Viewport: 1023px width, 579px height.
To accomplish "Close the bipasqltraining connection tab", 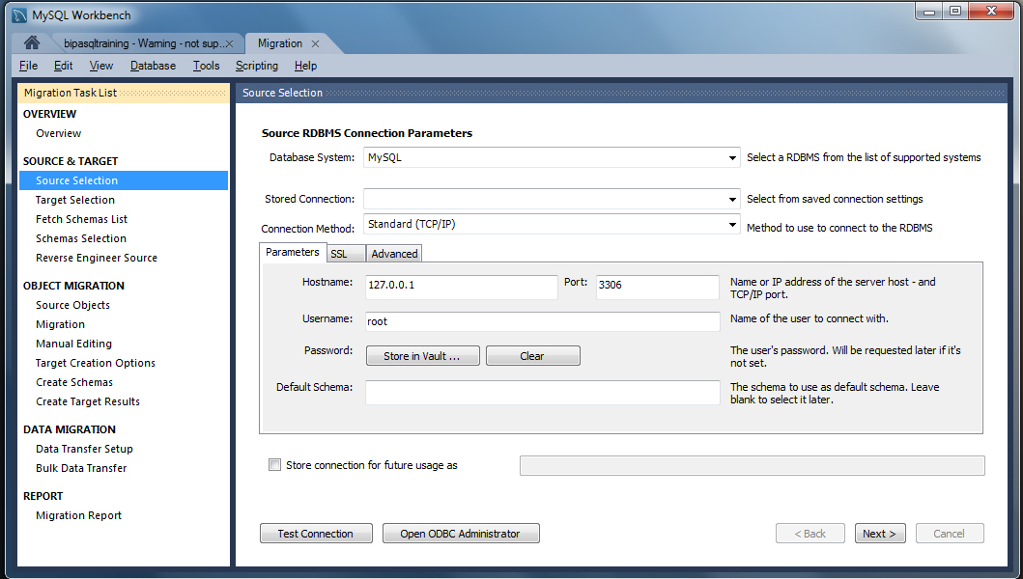I will [x=229, y=43].
